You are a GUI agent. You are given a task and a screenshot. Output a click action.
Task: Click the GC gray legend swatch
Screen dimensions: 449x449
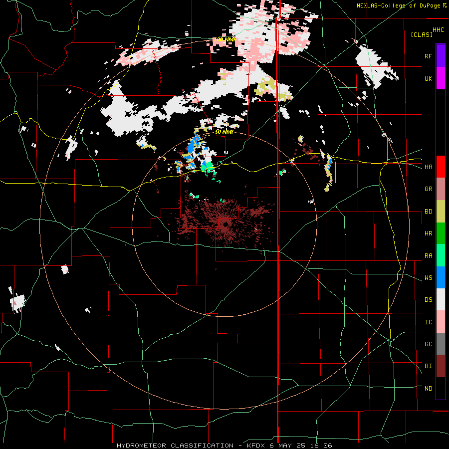441,344
